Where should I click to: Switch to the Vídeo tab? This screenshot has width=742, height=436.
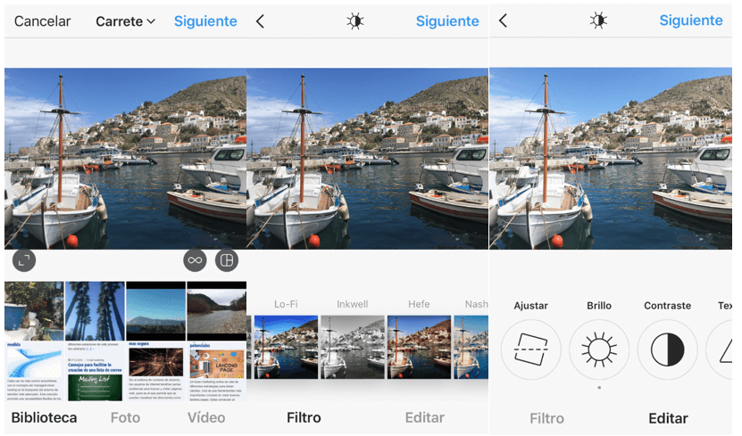206,417
